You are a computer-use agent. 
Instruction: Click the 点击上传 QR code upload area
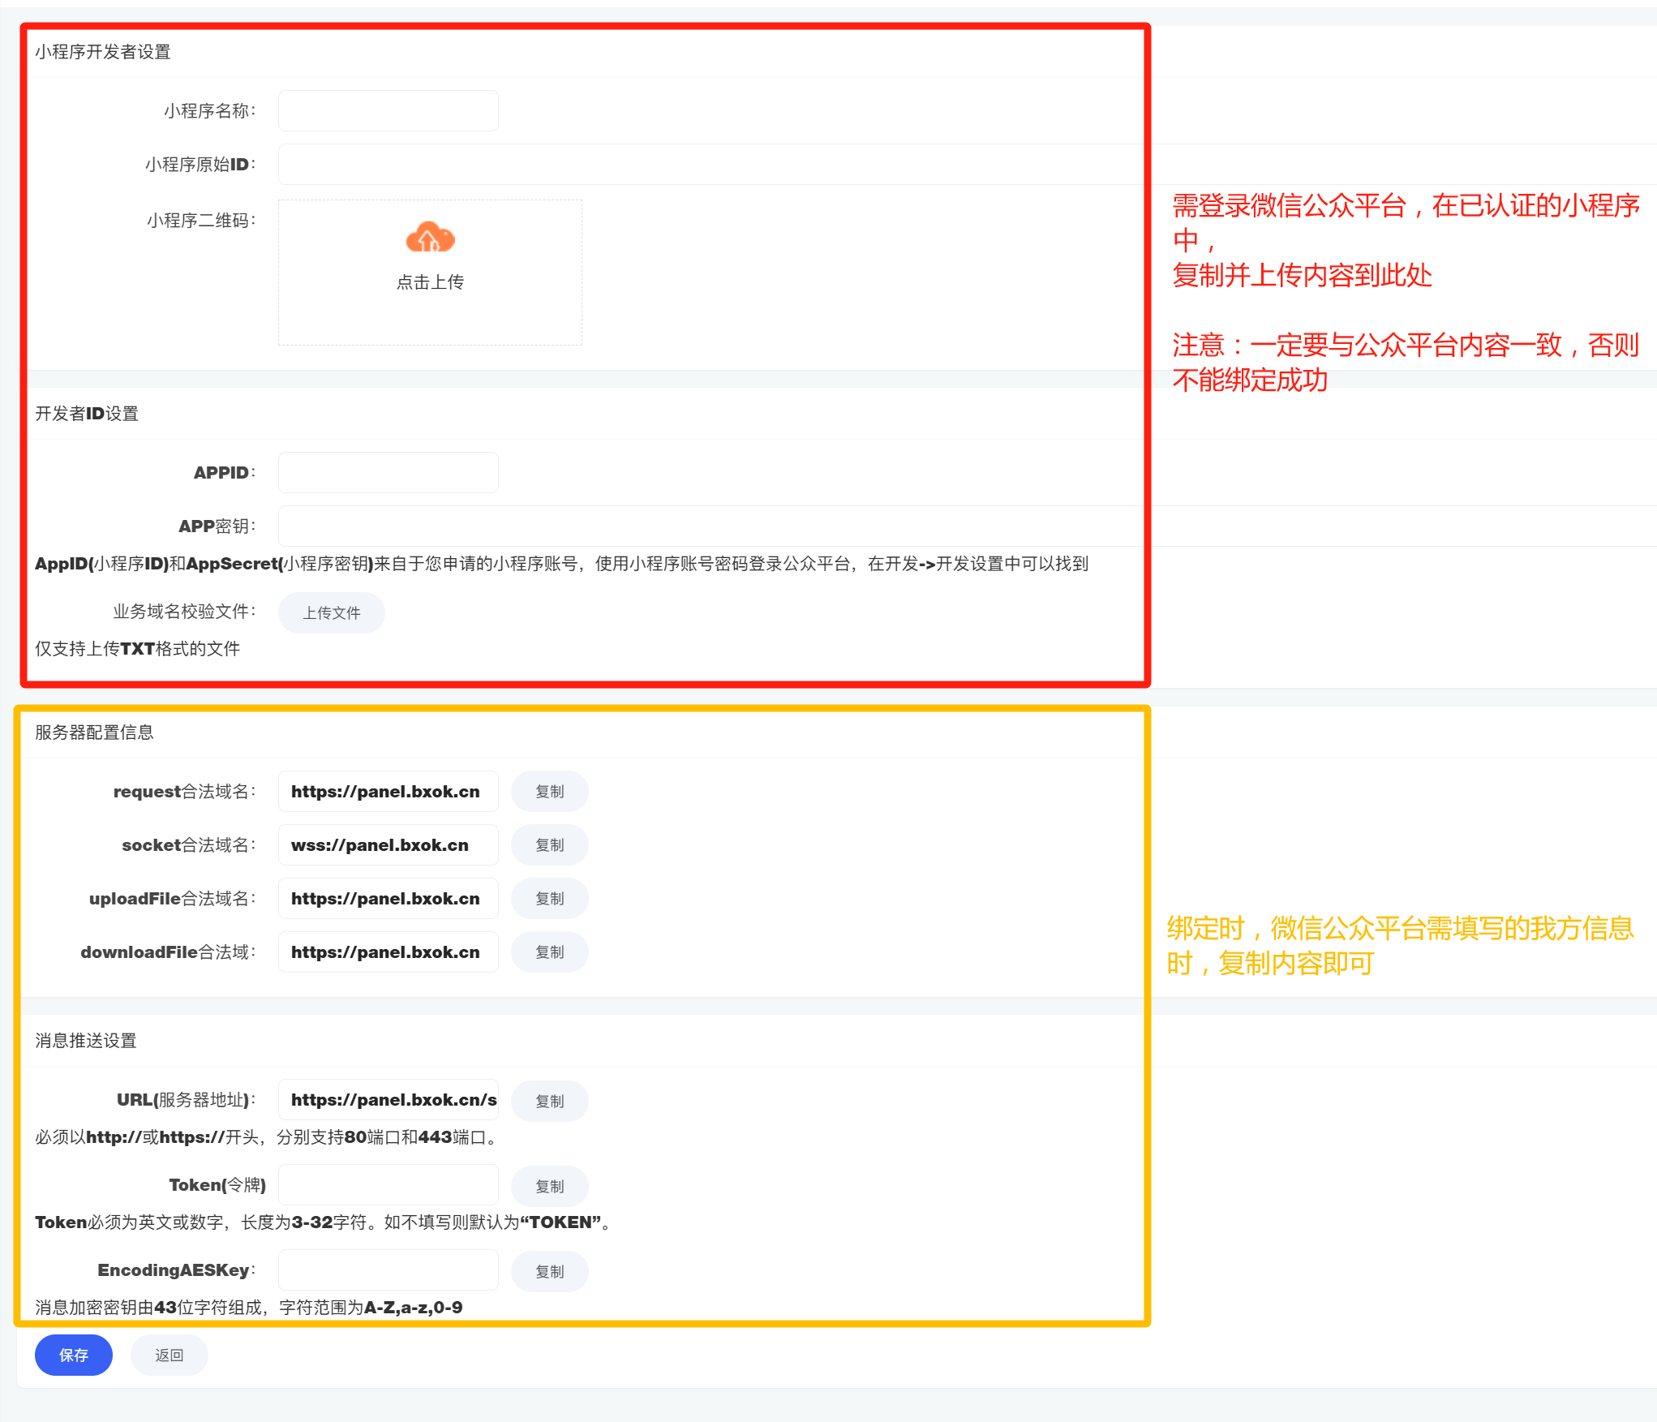[x=430, y=281]
